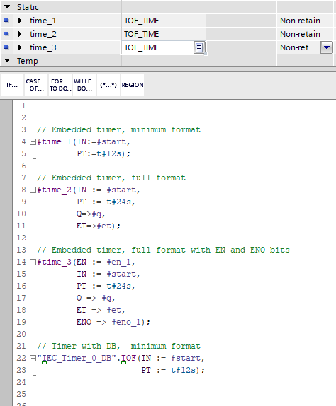This screenshot has height=406, width=336.
Task: Insert comment block (*...*) snippet
Action: (108, 85)
